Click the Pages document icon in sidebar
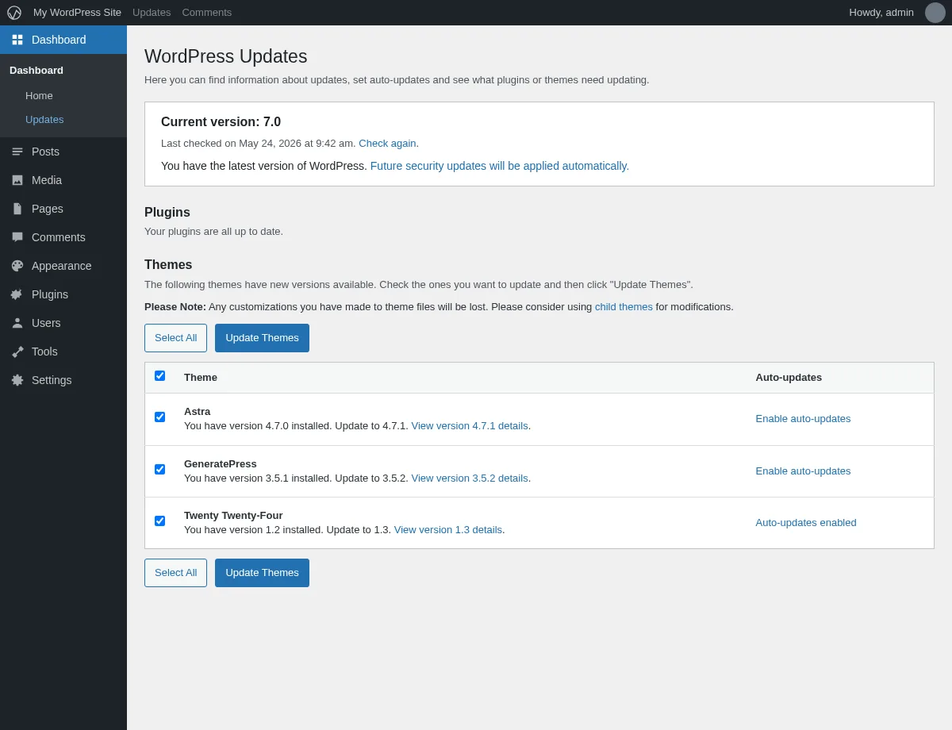 tap(17, 209)
